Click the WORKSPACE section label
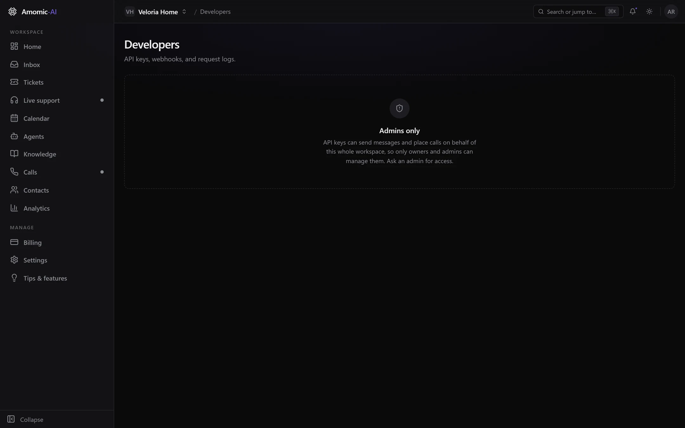The image size is (685, 428). coord(27,32)
